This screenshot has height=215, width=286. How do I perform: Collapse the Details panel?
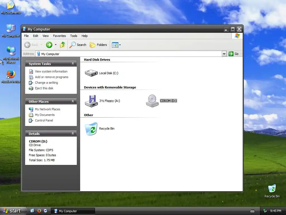[73, 133]
